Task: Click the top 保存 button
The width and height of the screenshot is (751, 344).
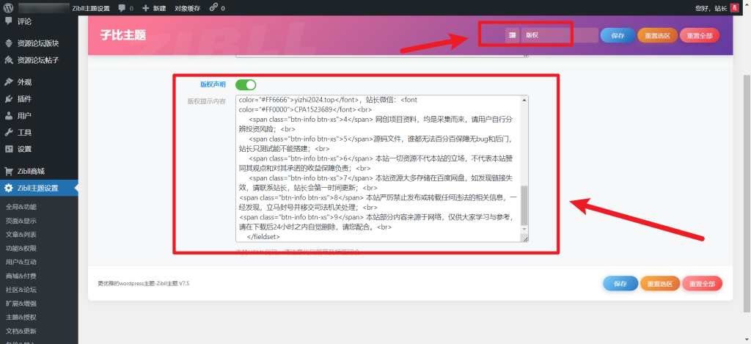Action: pos(618,35)
